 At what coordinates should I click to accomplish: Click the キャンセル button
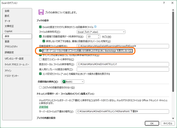coord(168,123)
